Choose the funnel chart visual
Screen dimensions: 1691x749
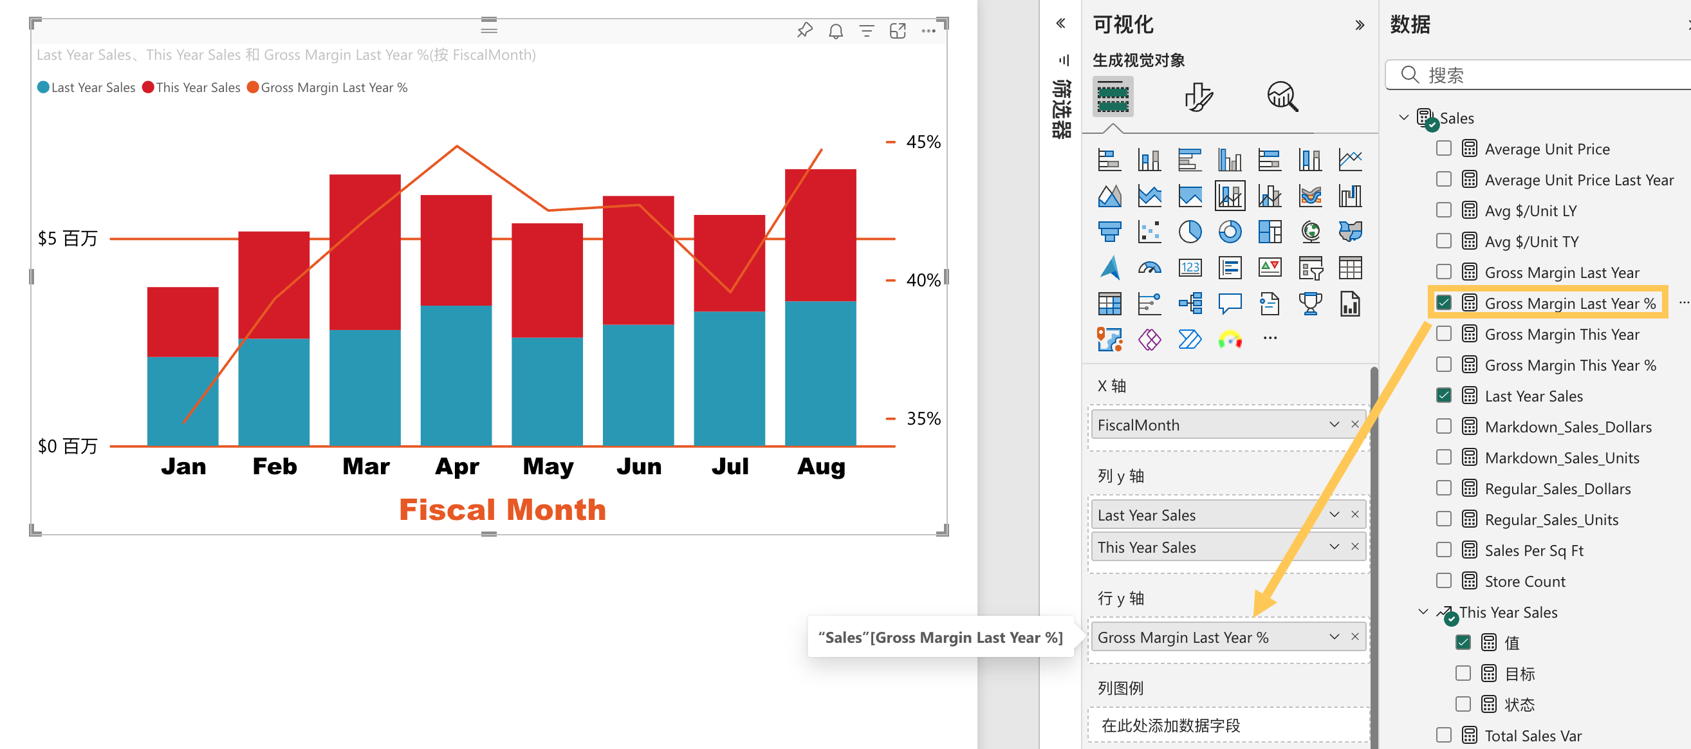(x=1109, y=232)
